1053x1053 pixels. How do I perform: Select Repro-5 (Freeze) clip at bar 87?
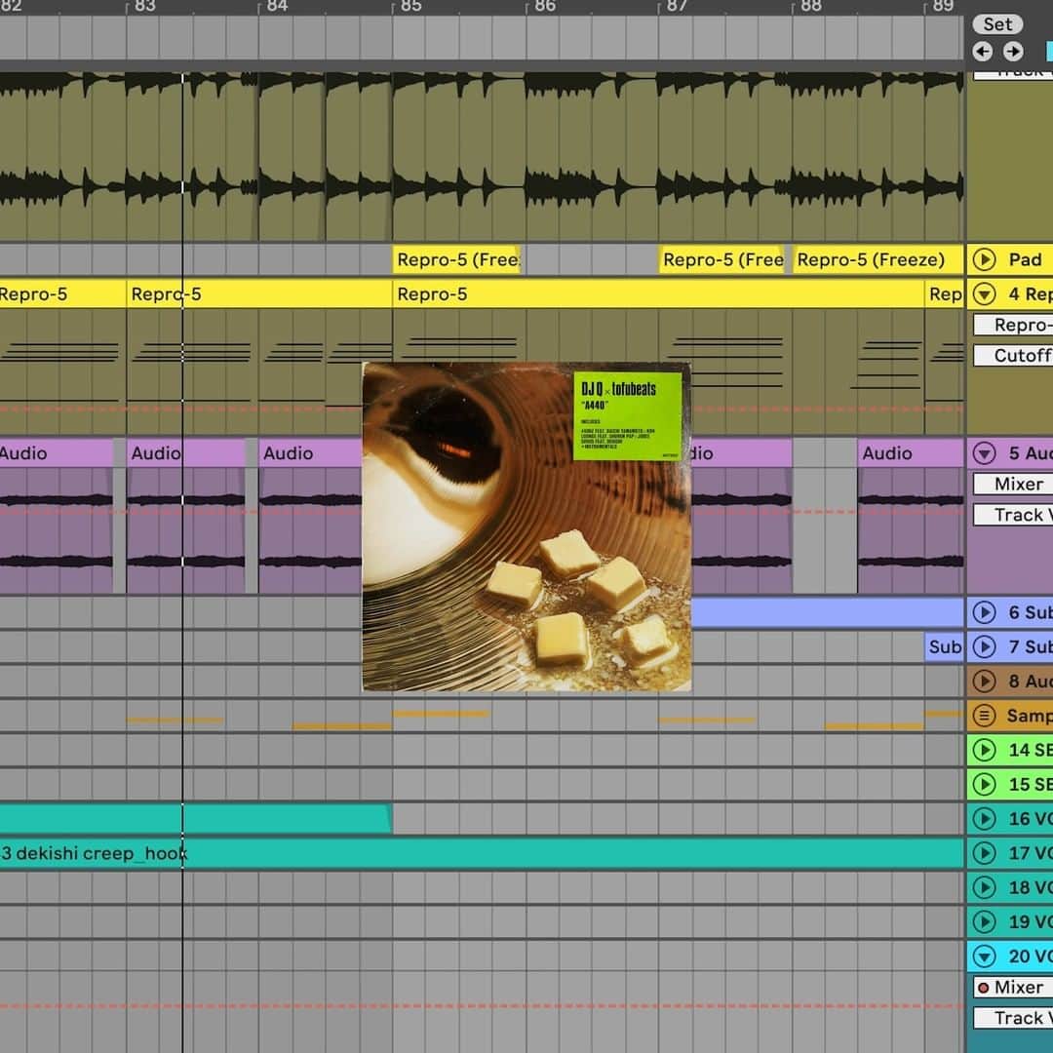(721, 260)
